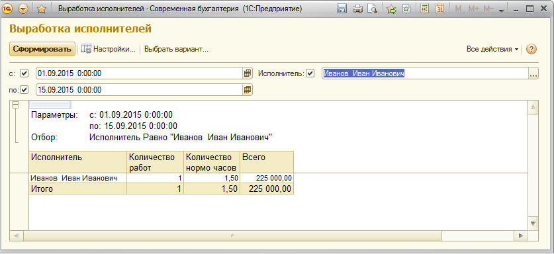554x254 pixels.
Task: Collapse the report header group minus box
Action: point(15,105)
